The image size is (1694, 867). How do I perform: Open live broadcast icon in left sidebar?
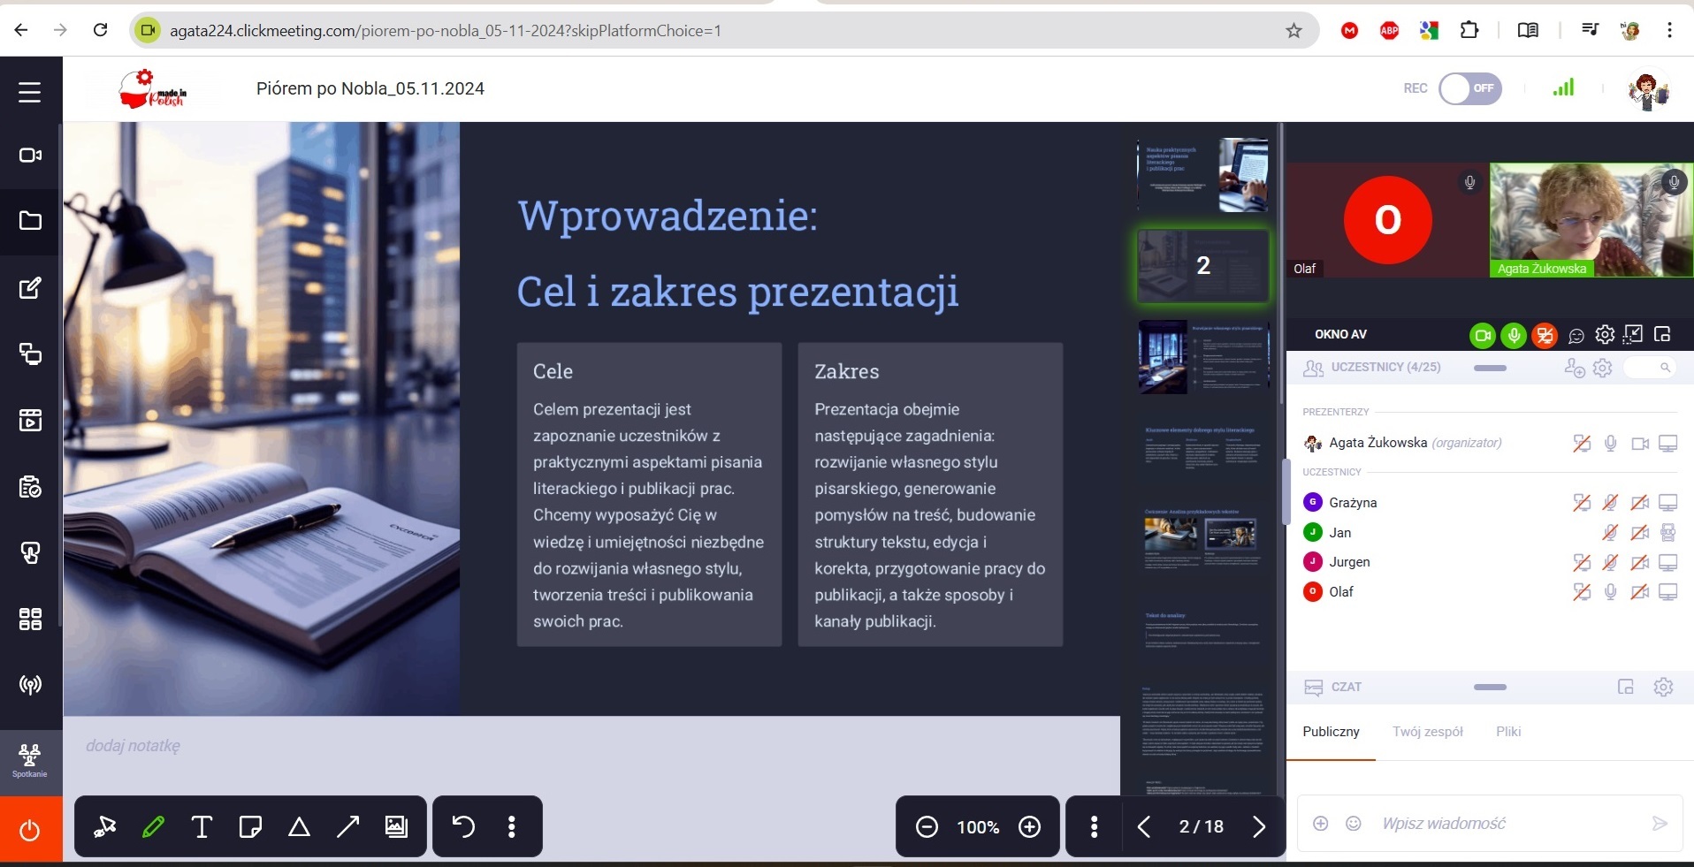[x=30, y=685]
